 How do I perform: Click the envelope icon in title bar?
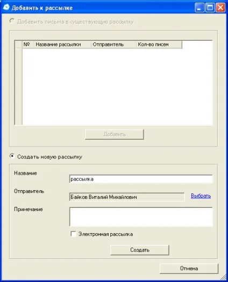coord(6,8)
